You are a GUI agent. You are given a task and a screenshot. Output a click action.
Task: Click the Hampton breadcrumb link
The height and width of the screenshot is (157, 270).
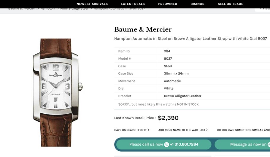point(48,9)
